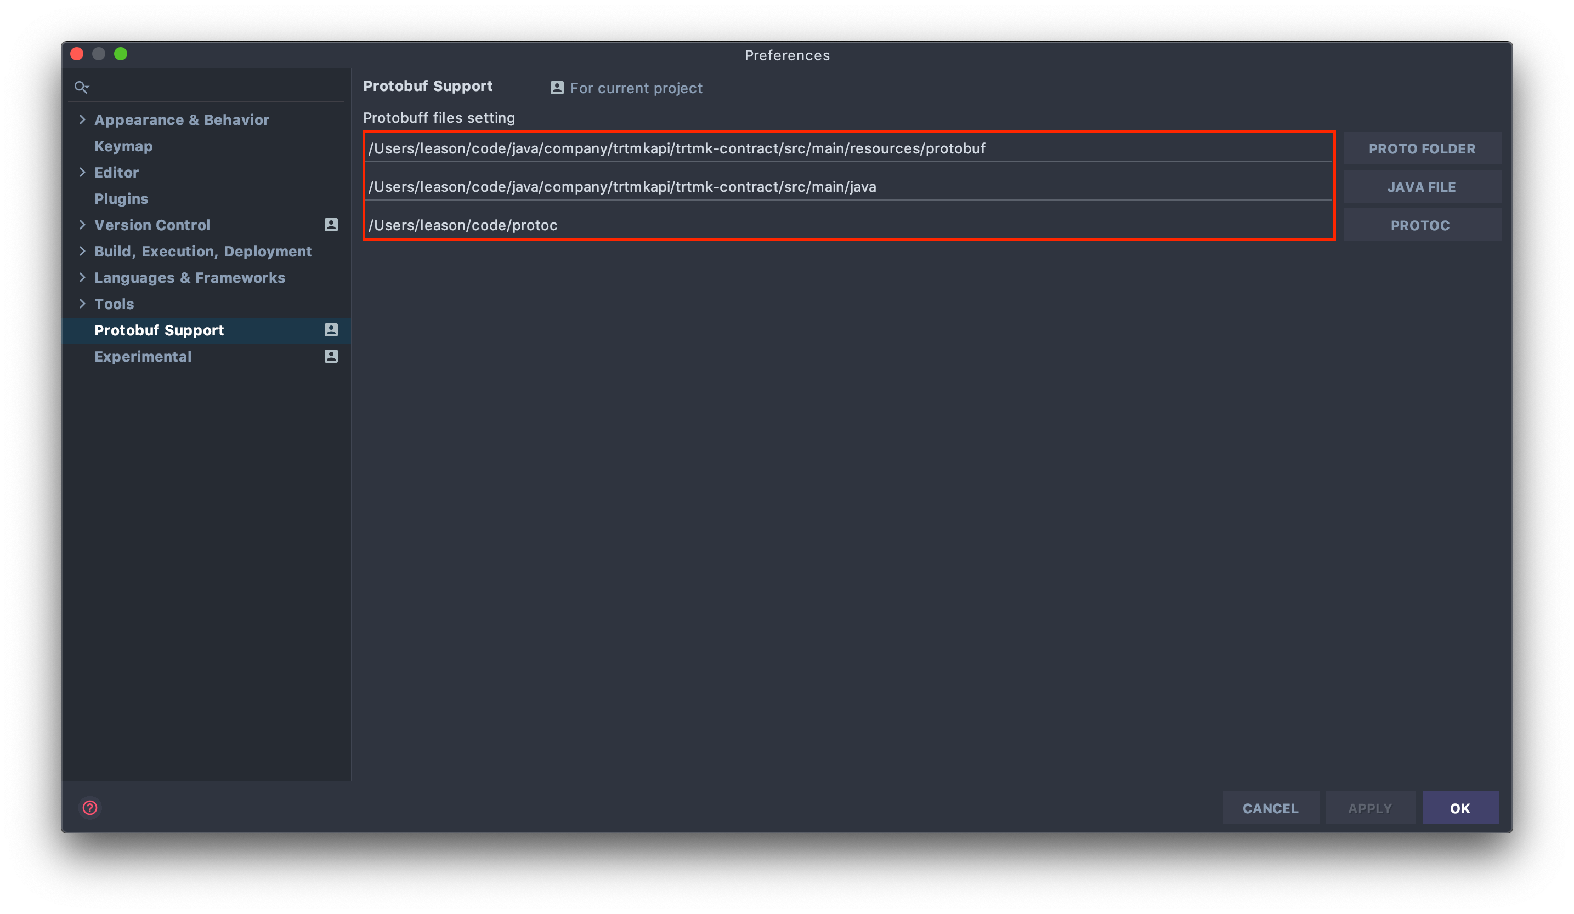This screenshot has height=914, width=1574.
Task: Expand Build, Execution, Deployment node
Action: click(x=82, y=251)
